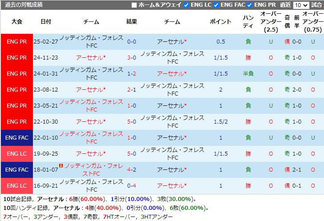Click home team アーセナル on 24-11-23 row
This screenshot has width=324, height=221.
91,58
